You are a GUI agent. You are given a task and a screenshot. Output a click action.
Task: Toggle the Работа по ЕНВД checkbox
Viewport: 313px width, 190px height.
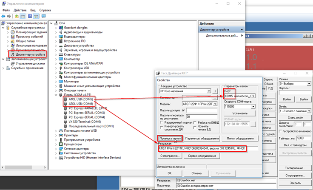(194, 122)
